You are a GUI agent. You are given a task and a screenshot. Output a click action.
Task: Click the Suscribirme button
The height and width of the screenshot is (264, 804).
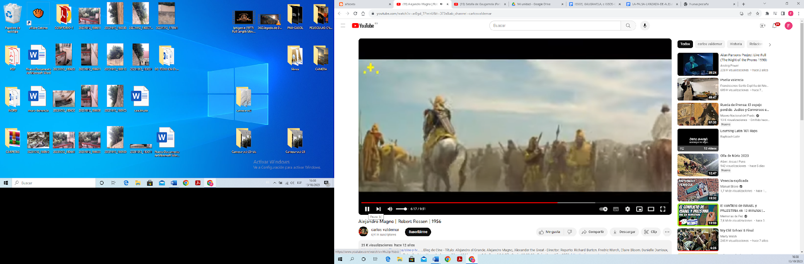pos(418,232)
